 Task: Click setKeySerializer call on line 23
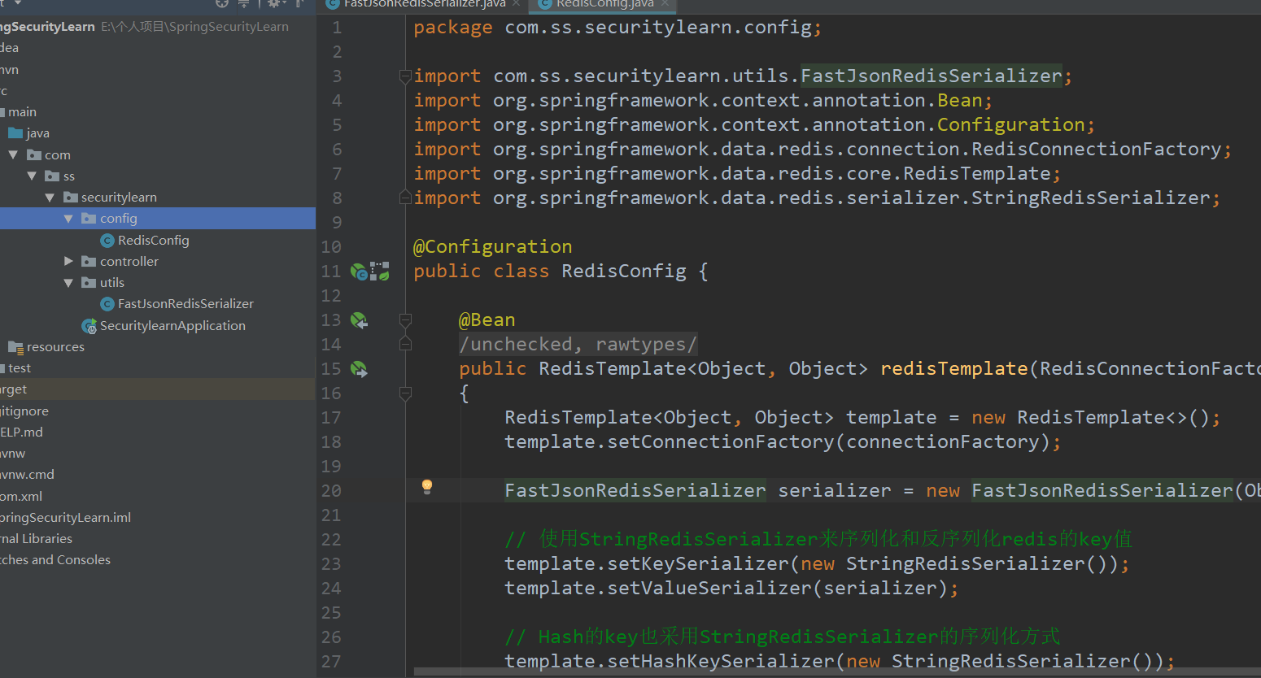[x=699, y=564]
